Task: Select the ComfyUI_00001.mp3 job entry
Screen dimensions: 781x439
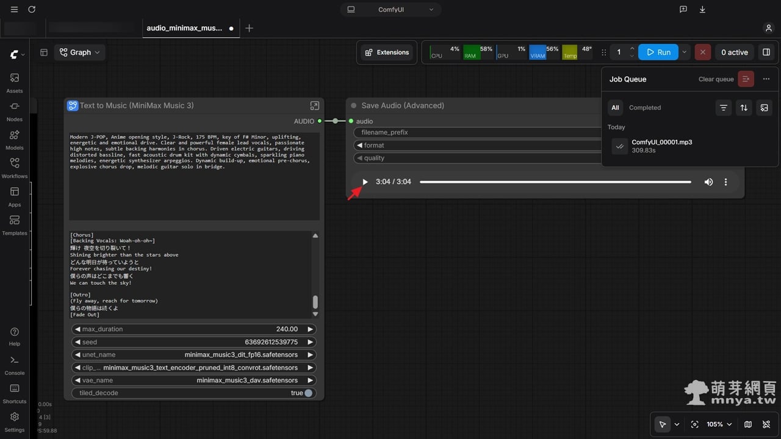Action: point(690,146)
